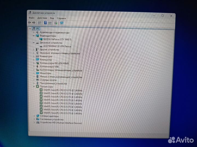Expand the Очереди печати node

pos(34,80)
